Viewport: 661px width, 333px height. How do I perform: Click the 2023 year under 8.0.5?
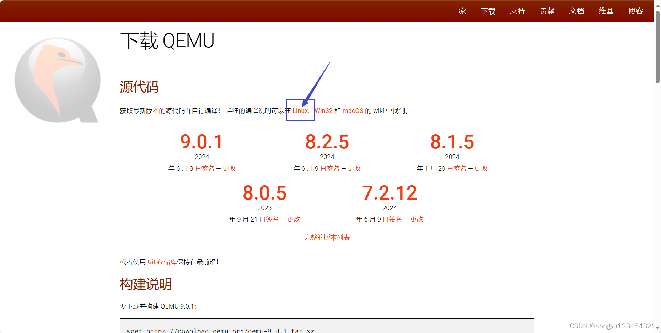(264, 208)
